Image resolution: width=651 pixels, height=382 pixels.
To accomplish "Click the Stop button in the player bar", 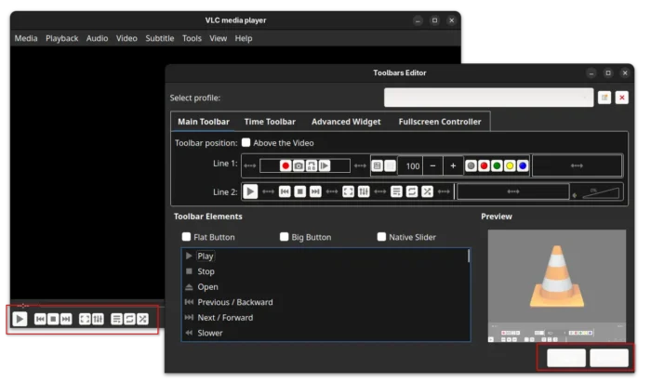I will pyautogui.click(x=53, y=319).
